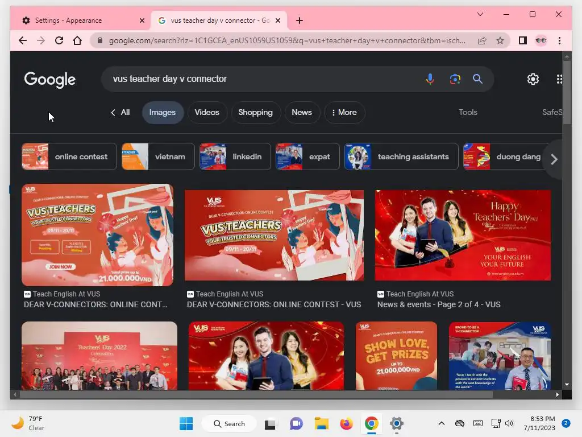The width and height of the screenshot is (582, 437).
Task: Click the browser forward arrow
Action: coord(41,40)
